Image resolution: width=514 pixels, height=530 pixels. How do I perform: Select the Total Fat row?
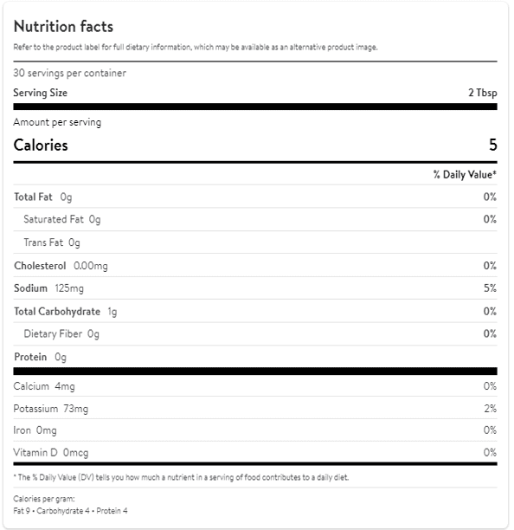[x=255, y=197]
